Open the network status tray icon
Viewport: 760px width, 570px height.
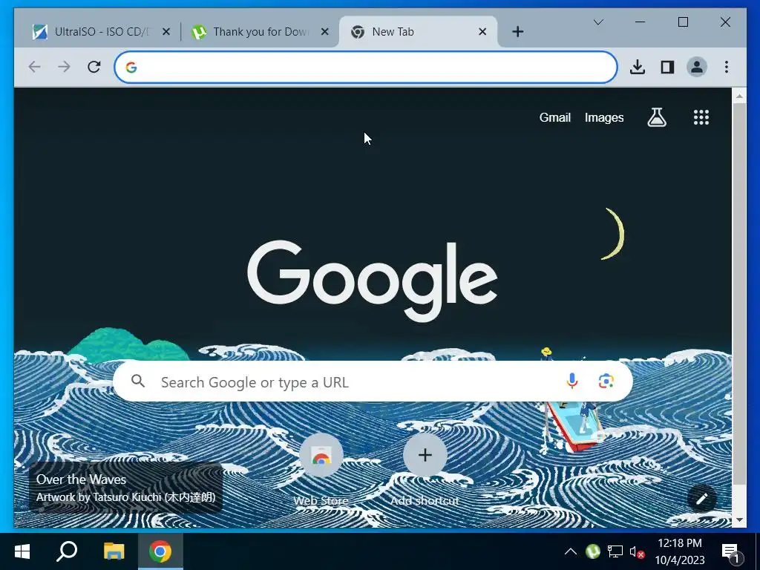point(615,551)
